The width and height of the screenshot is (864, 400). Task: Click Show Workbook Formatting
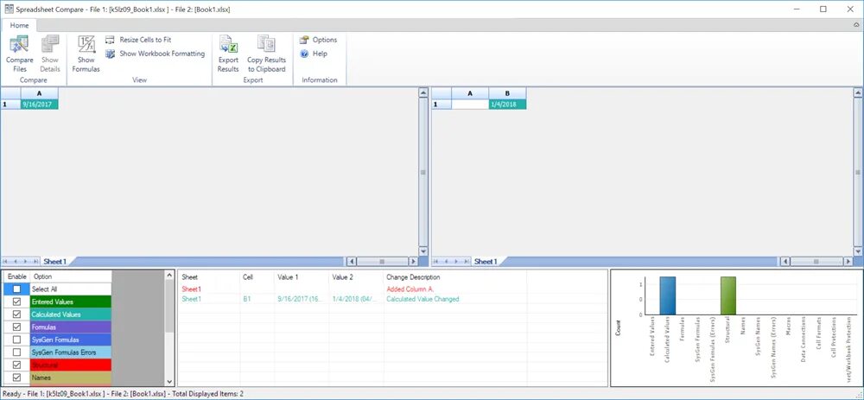click(x=155, y=54)
